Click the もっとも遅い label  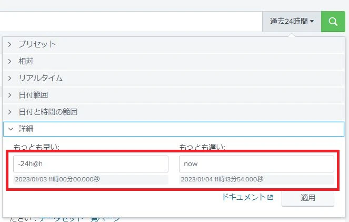coord(202,147)
